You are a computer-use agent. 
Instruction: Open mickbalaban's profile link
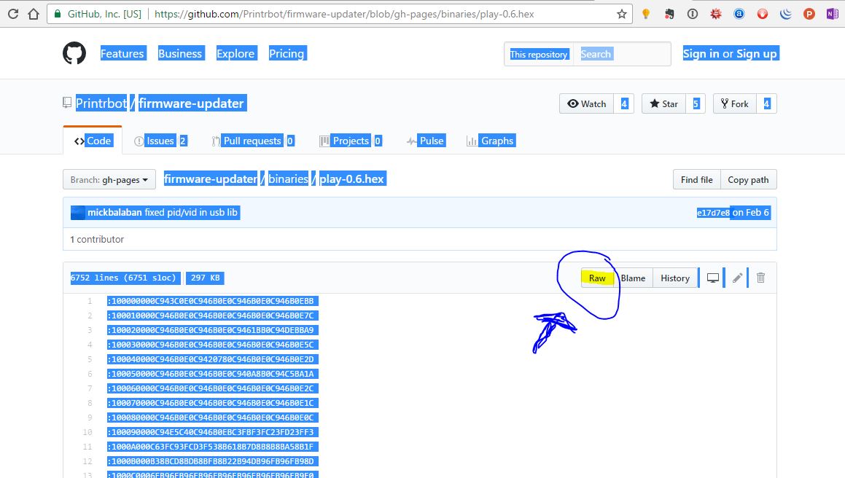[114, 212]
